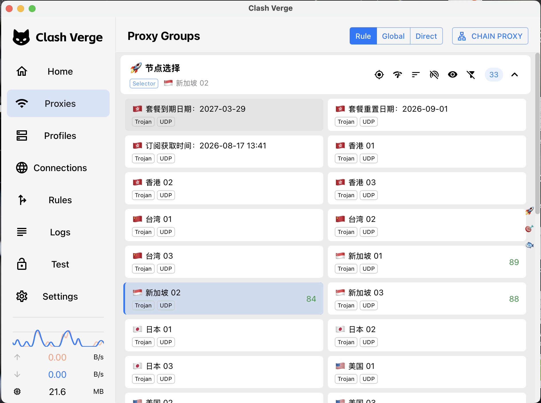Click the 84 delay value on 新加坡 02
This screenshot has width=541, height=403.
coord(311,299)
